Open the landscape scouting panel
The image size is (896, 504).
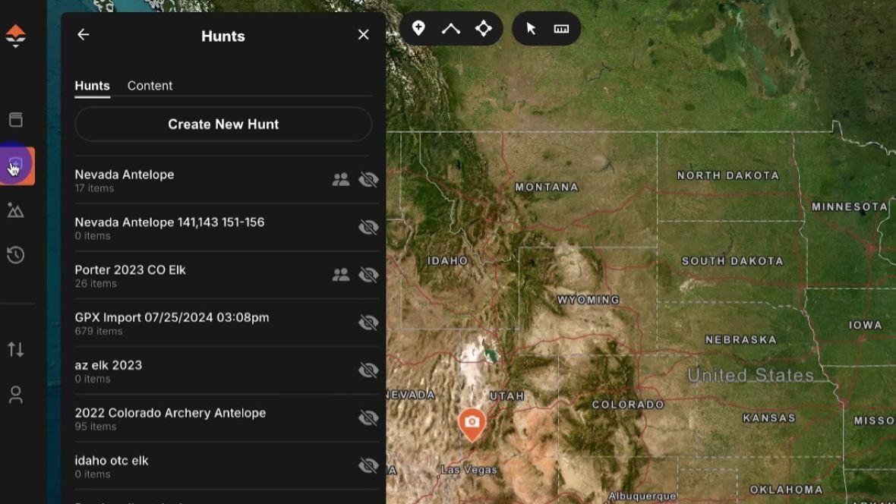tap(17, 210)
